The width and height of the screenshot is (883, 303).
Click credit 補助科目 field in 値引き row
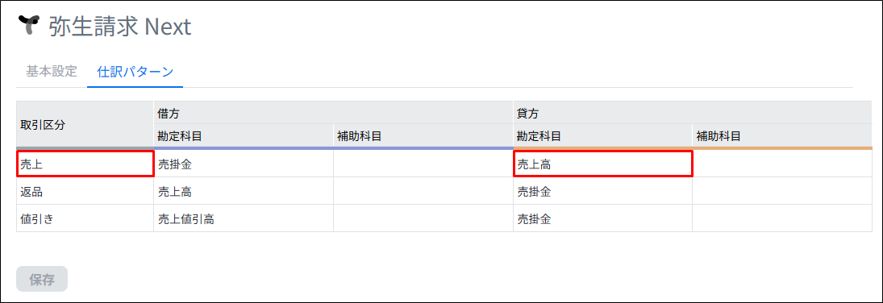click(x=782, y=218)
